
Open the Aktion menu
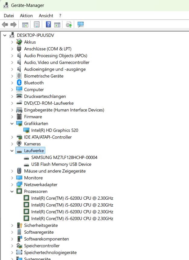[x=26, y=15]
